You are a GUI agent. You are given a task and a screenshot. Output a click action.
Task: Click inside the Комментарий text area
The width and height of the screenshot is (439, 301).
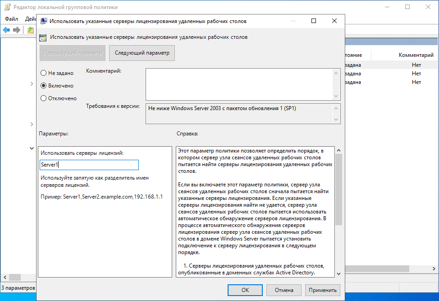click(239, 84)
